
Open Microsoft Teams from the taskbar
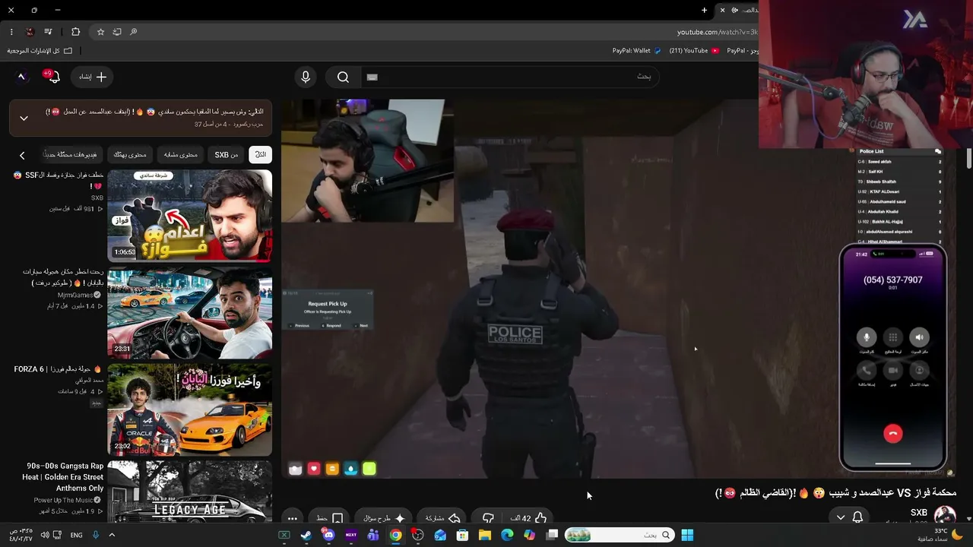373,535
